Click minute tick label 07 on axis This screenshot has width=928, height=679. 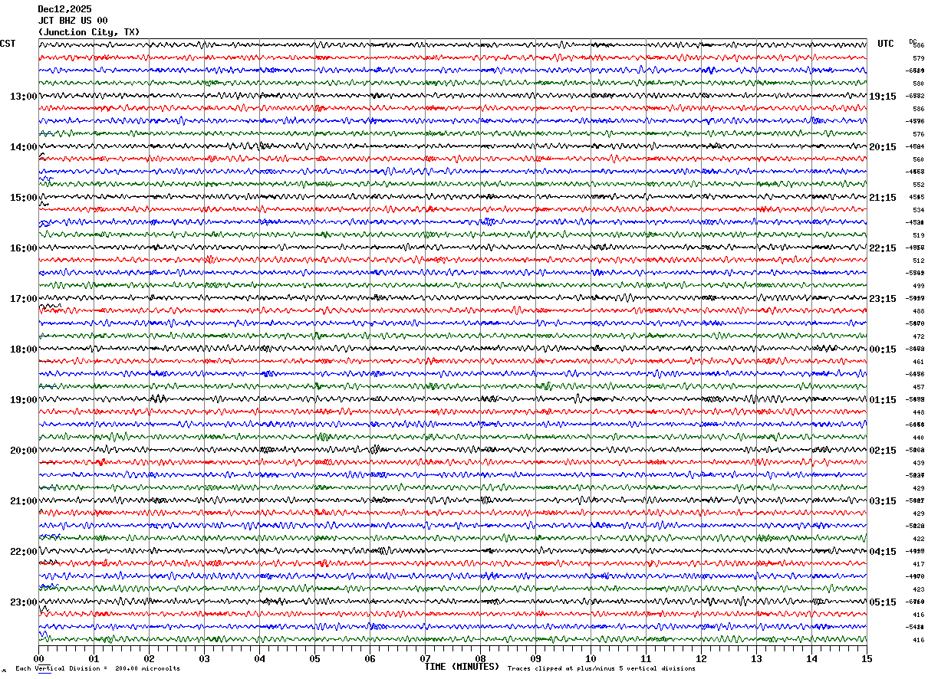pyautogui.click(x=426, y=658)
